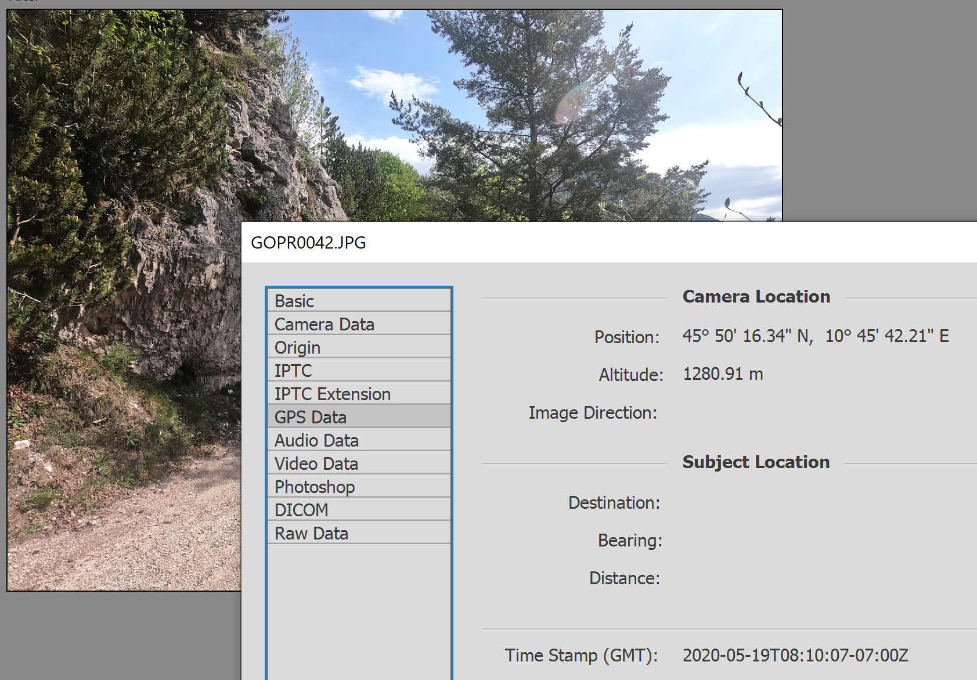
Task: Open the Raw Data category
Action: coord(359,533)
